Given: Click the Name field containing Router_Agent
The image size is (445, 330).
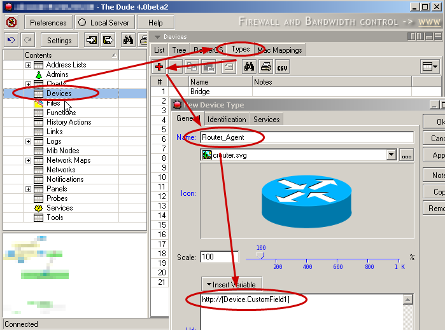Looking at the screenshot, I should (x=306, y=137).
